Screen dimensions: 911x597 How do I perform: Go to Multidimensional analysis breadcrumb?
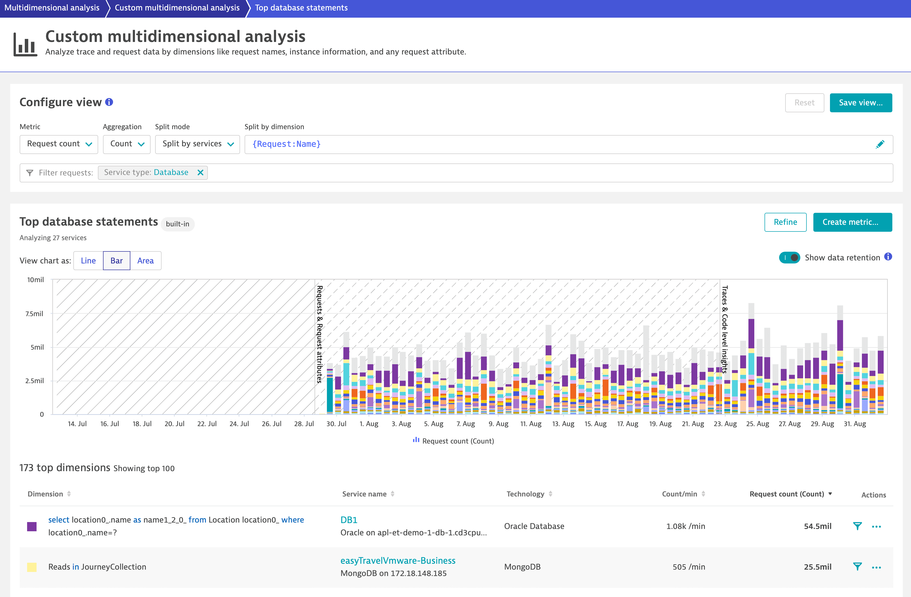[x=52, y=8]
